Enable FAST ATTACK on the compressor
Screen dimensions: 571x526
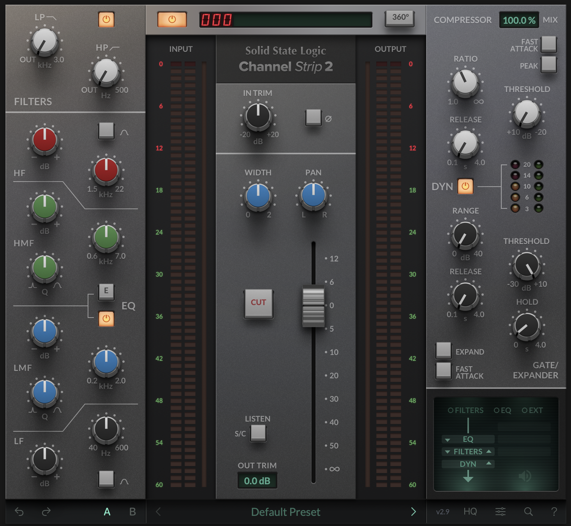click(x=550, y=44)
